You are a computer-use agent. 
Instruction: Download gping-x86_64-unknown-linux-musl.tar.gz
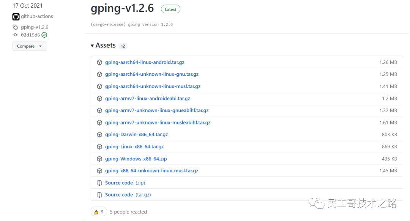tap(151, 171)
